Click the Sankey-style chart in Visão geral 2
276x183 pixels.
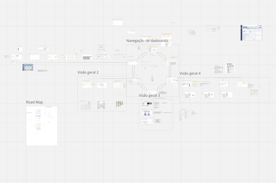[x=101, y=105]
